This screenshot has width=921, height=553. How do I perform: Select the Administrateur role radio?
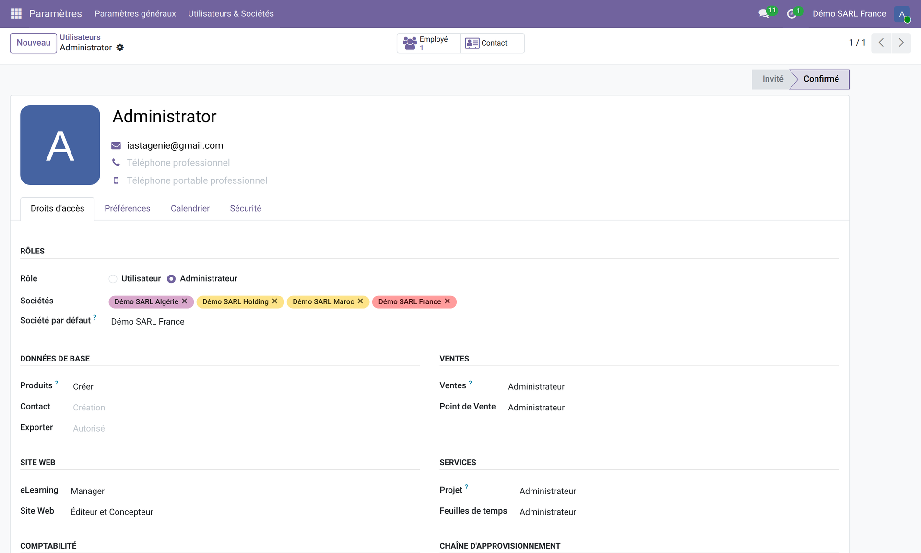(171, 279)
